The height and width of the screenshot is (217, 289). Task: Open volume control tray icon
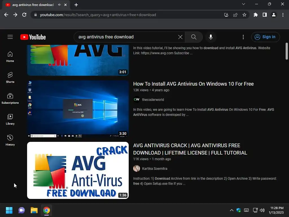262,210
